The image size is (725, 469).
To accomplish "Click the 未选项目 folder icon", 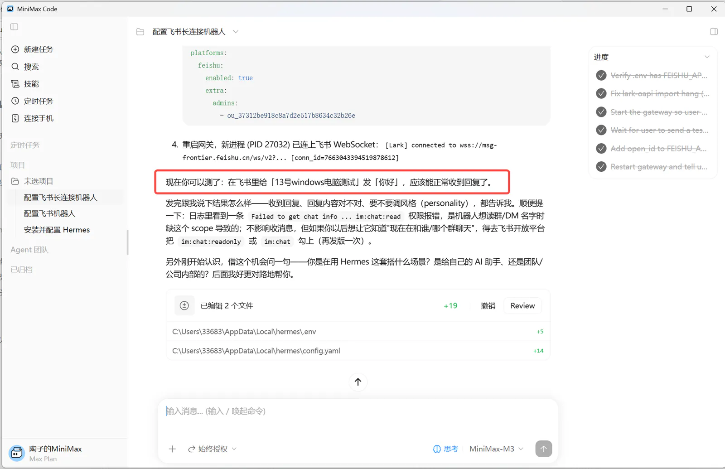I will point(15,181).
